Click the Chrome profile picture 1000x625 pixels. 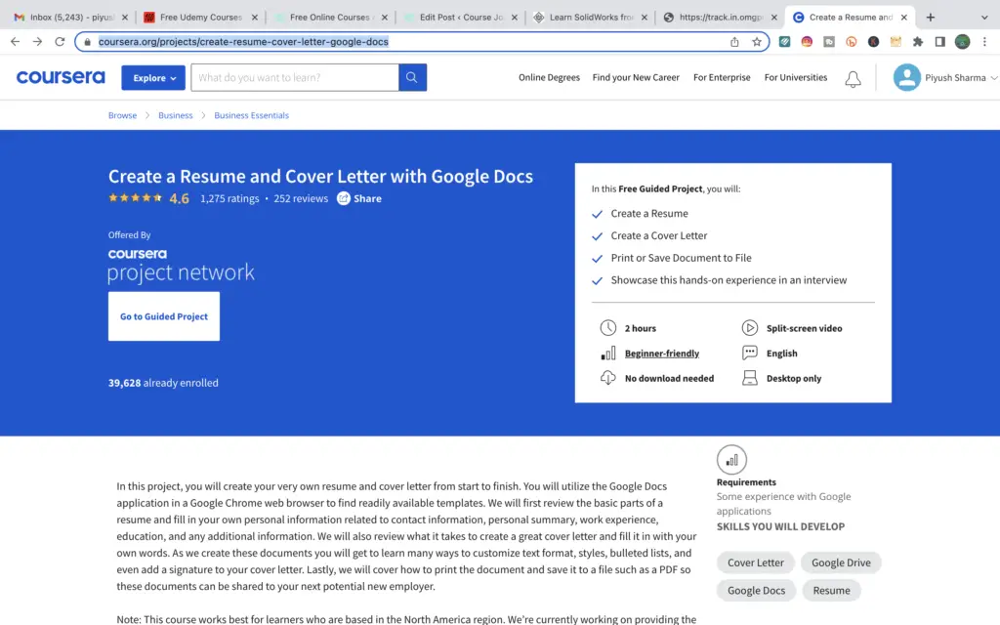pyautogui.click(x=962, y=41)
